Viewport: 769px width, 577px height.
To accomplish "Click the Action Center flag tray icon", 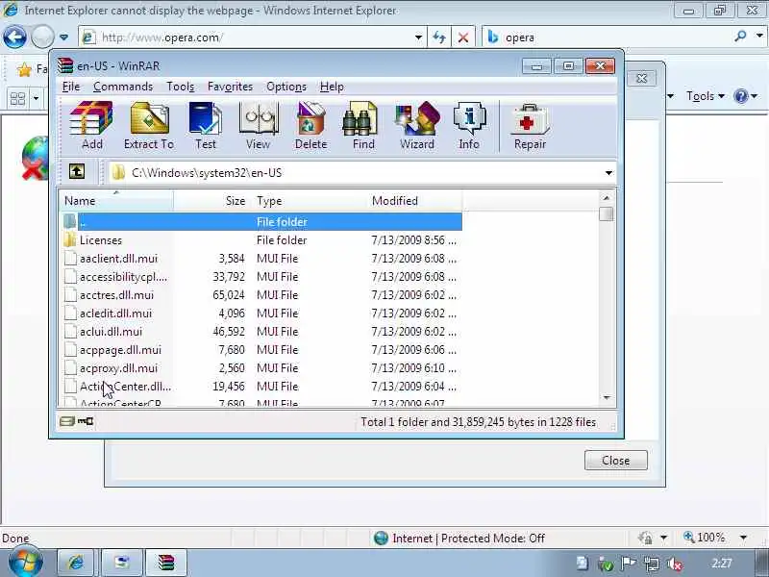I will 628,564.
